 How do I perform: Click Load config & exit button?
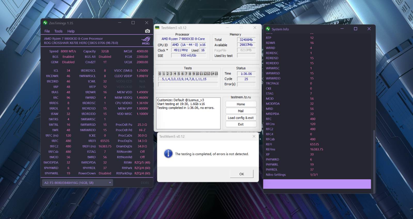[x=241, y=118]
